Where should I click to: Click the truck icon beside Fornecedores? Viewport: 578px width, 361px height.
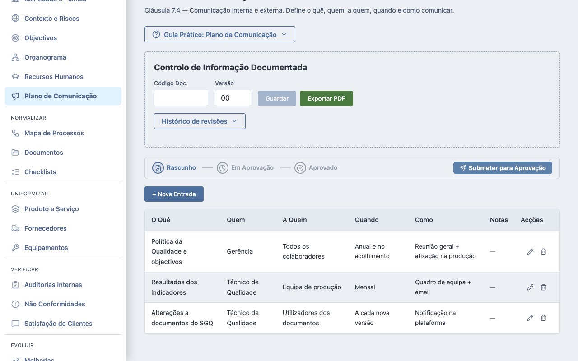click(15, 228)
